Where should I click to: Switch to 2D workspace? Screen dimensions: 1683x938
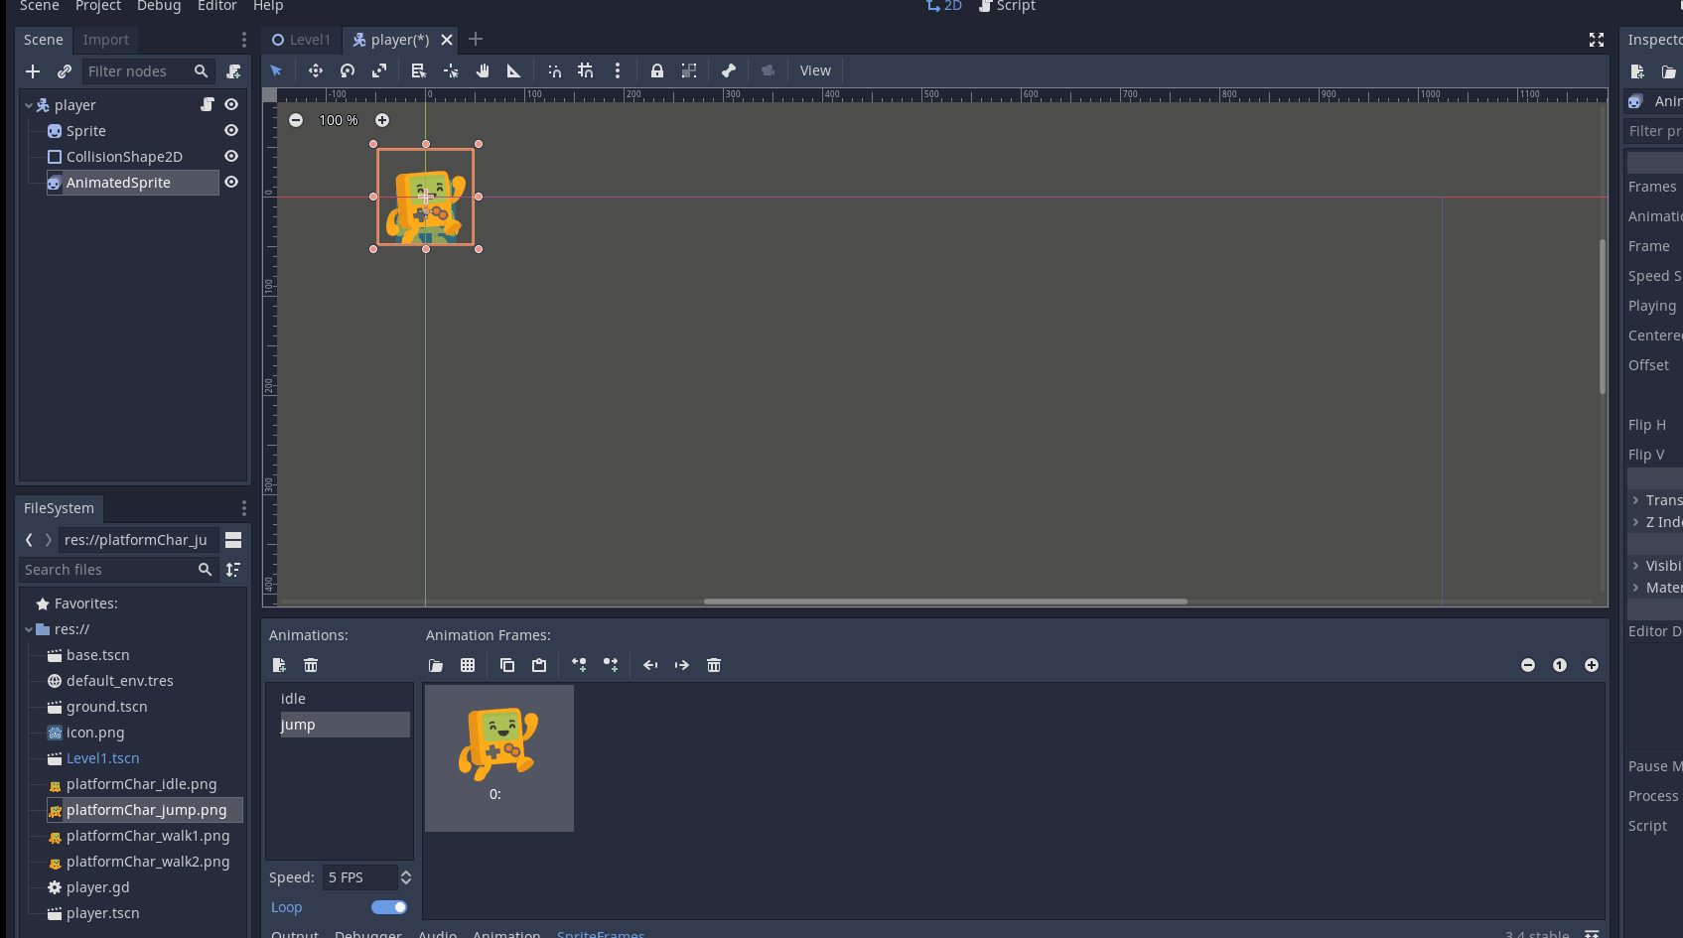click(x=944, y=6)
